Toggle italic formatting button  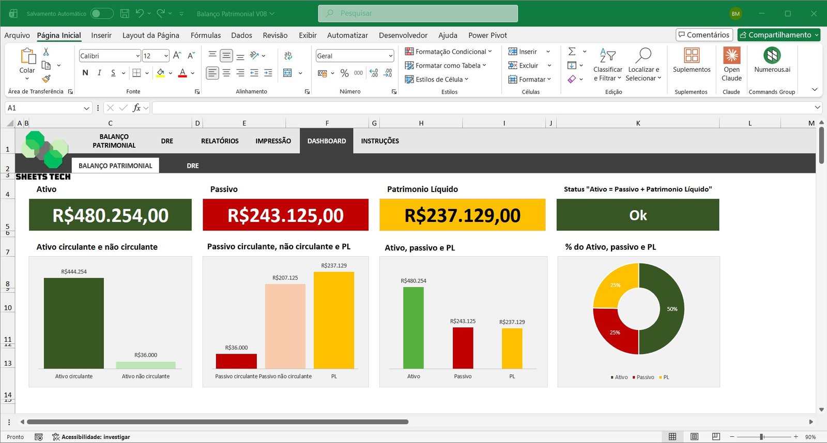coord(99,73)
